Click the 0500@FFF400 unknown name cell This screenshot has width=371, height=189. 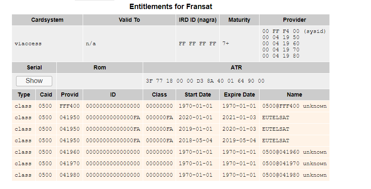[x=294, y=106]
